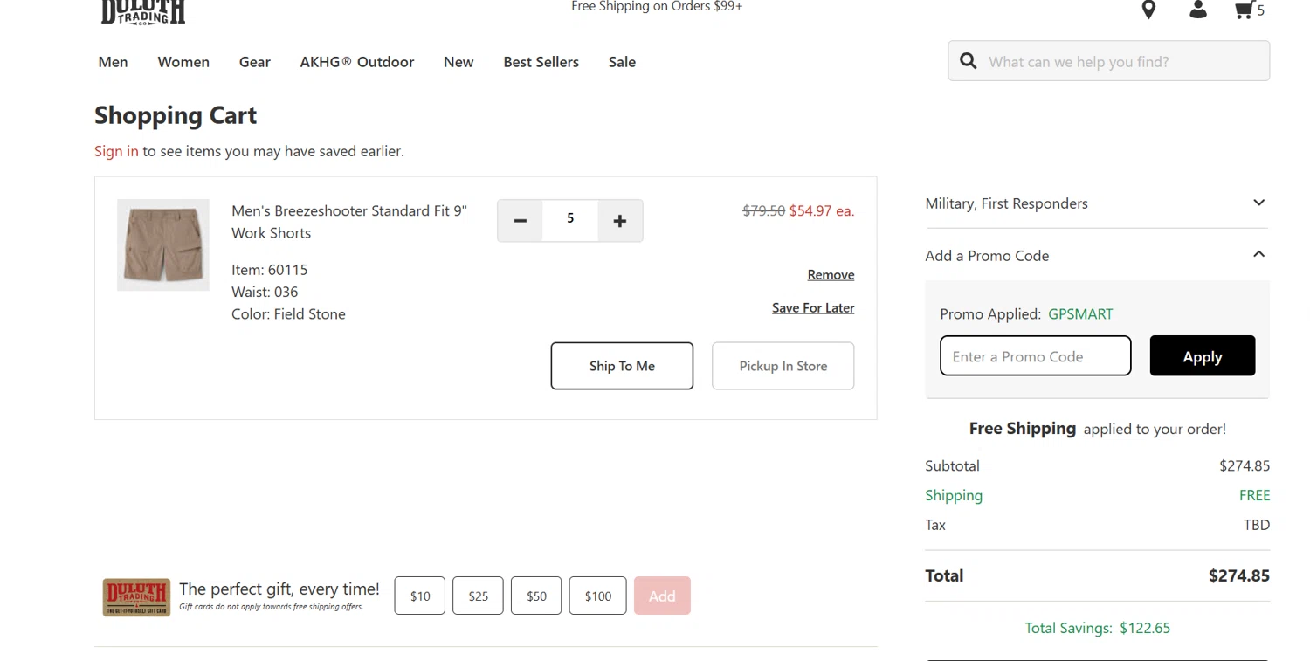The image size is (1310, 661).
Task: Decrease quantity with minus button
Action: tap(520, 221)
